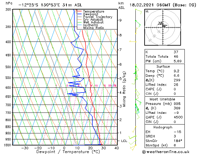
Task: Click the surface Lifted Index value '26'
Action: pos(176,85)
